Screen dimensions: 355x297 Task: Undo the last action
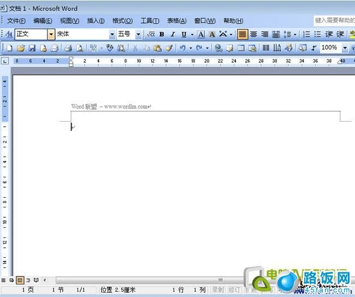183,48
